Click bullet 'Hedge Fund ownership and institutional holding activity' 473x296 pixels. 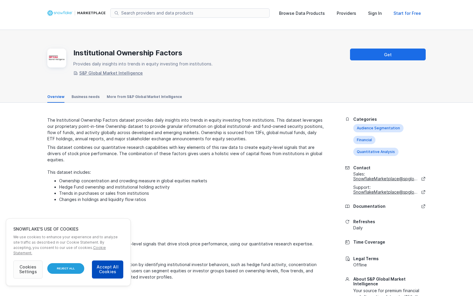pos(114,187)
